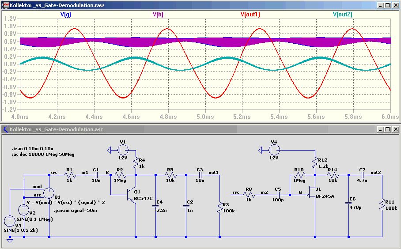Click the schematic window title icon

5,129
